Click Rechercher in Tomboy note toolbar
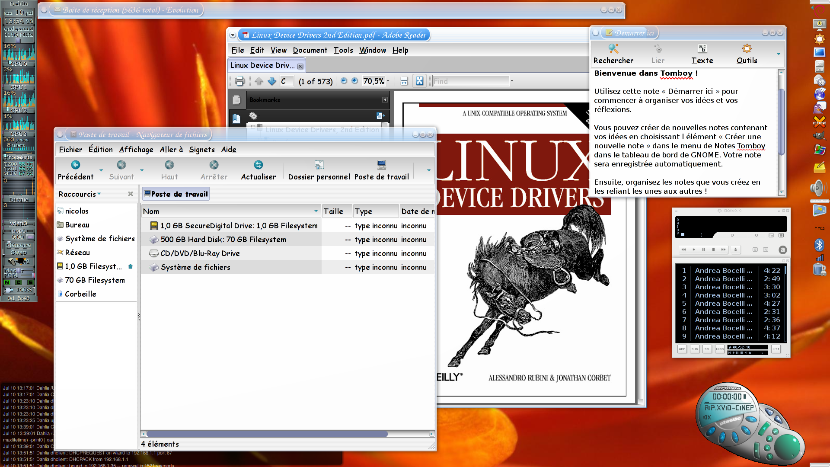 click(613, 54)
